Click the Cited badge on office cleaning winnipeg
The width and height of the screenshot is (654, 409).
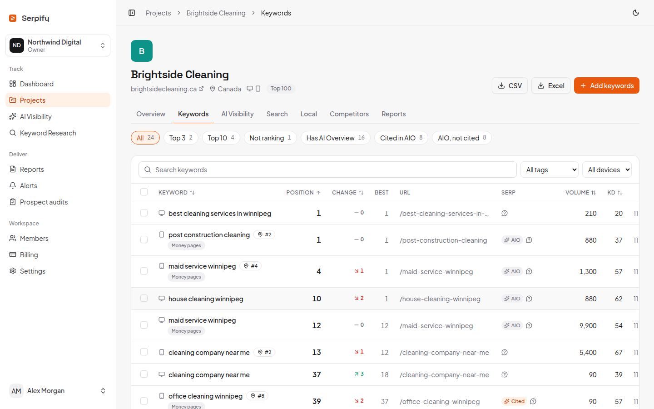(514, 401)
